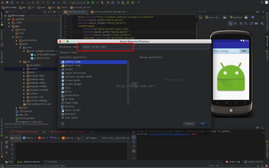269x168 pixels.
Task: Click the Zoom in icon in the Preview toolbar
Action: pos(241,24)
